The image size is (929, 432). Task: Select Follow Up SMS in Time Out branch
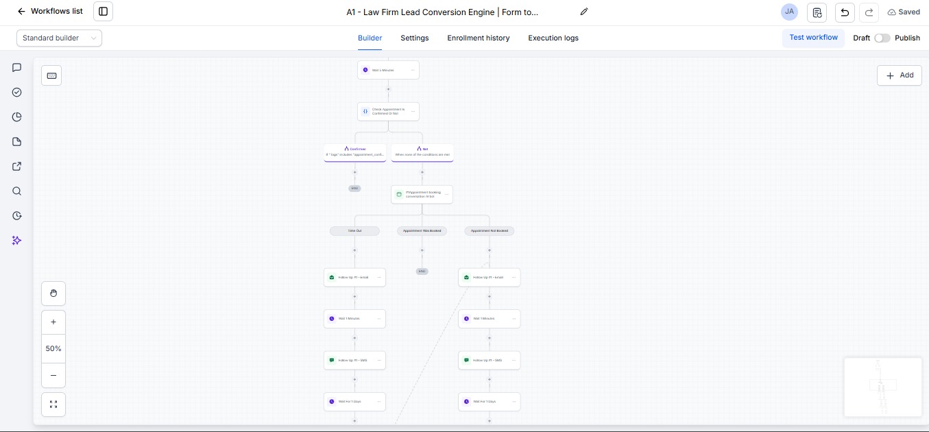click(354, 360)
